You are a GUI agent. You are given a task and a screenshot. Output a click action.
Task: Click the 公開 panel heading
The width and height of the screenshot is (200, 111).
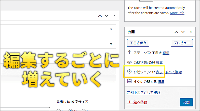(131, 32)
